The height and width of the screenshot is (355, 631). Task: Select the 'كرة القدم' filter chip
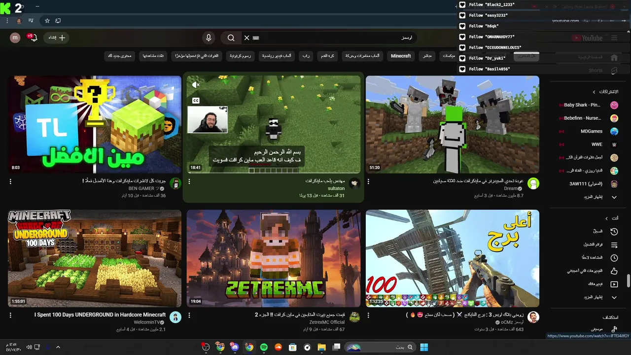tap(327, 56)
